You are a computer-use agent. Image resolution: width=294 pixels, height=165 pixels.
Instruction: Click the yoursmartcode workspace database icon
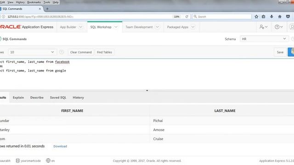click(x=17, y=161)
